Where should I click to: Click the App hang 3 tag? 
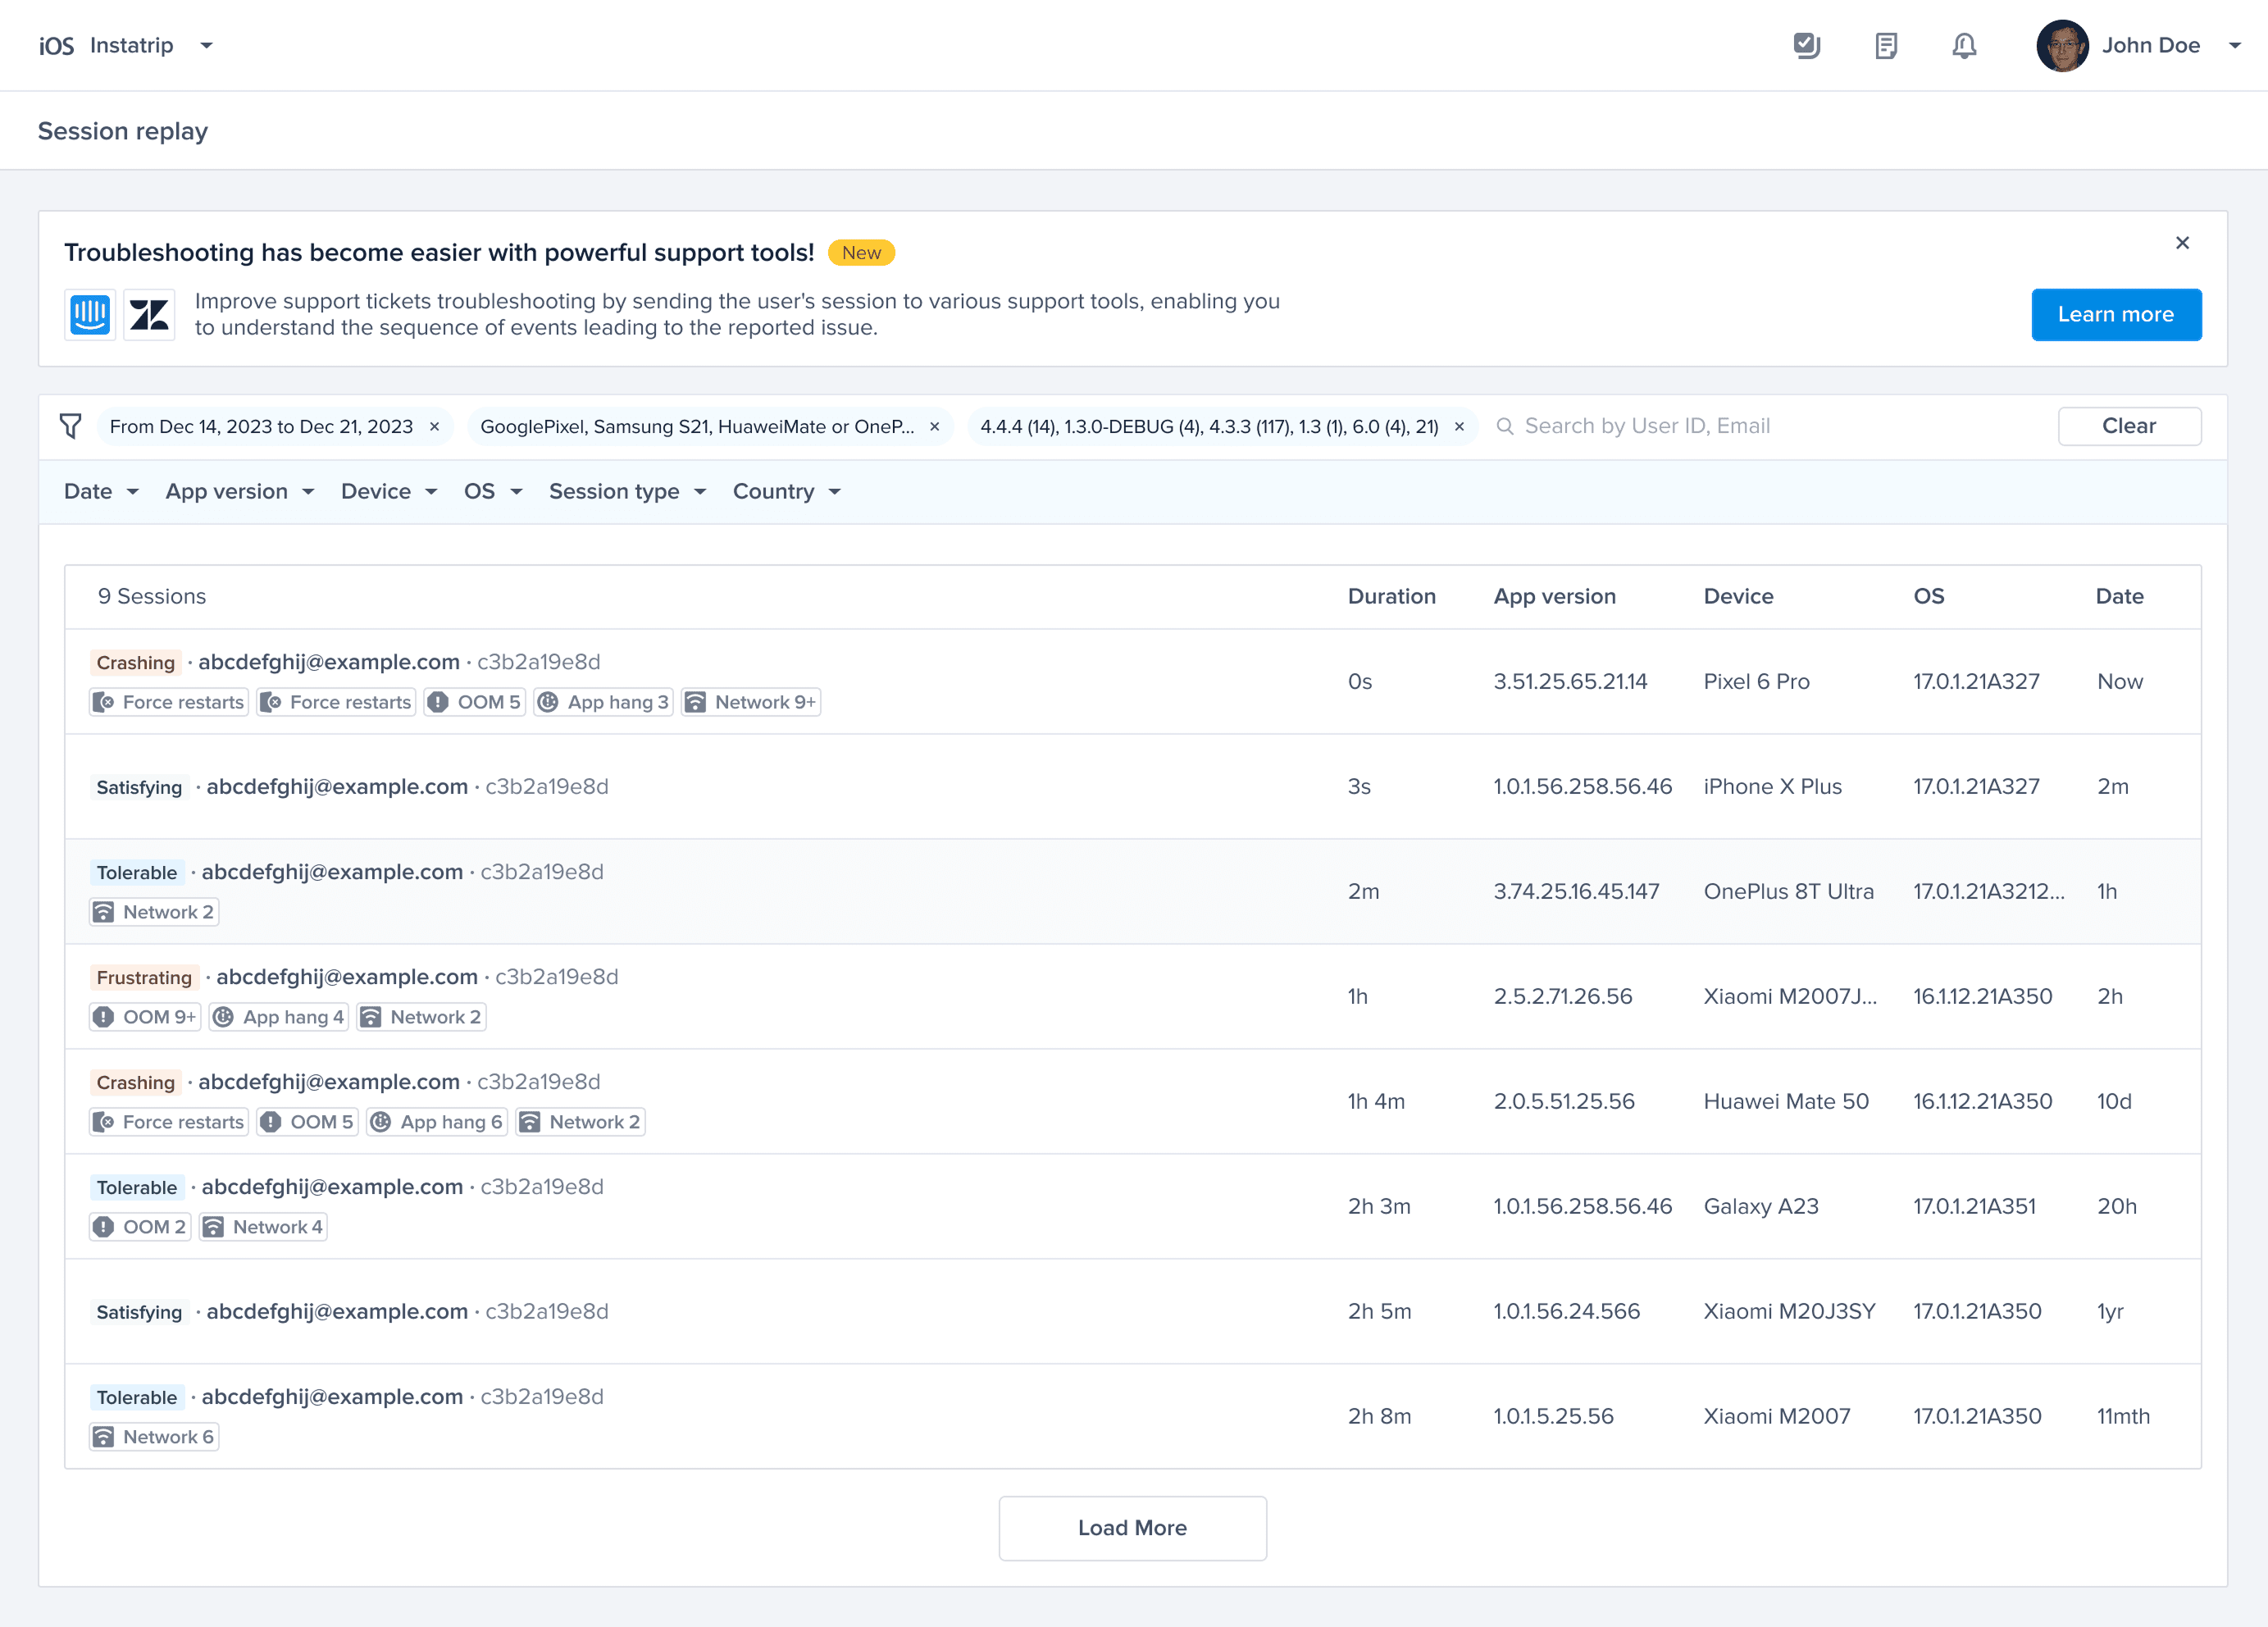[603, 702]
